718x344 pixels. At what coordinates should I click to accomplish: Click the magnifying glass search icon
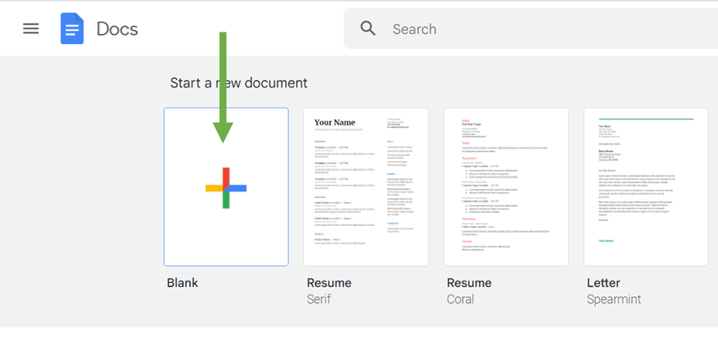coord(369,29)
